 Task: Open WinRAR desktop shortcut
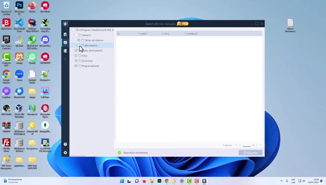[7, 127]
